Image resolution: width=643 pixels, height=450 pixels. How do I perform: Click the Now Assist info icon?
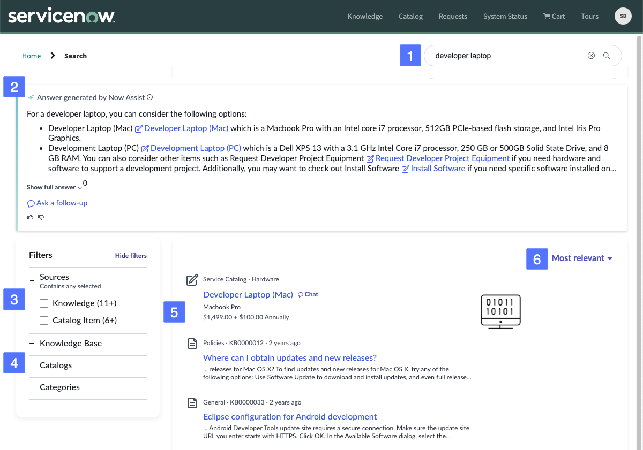click(x=150, y=97)
